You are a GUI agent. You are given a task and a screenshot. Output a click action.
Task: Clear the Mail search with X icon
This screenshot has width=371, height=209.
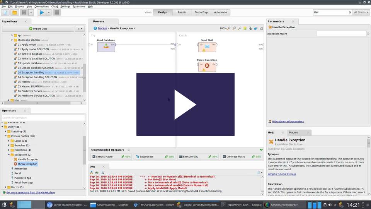(350, 12)
